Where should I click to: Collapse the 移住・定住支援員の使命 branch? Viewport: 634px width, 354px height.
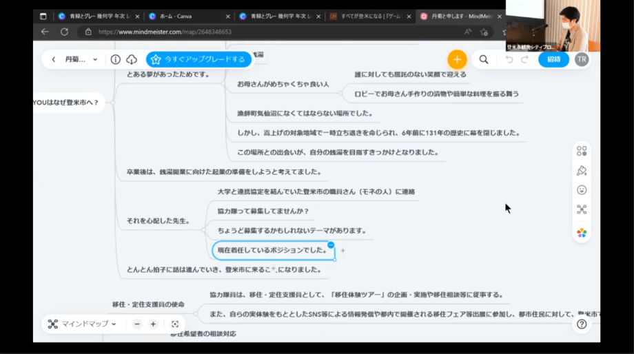[x=196, y=313]
